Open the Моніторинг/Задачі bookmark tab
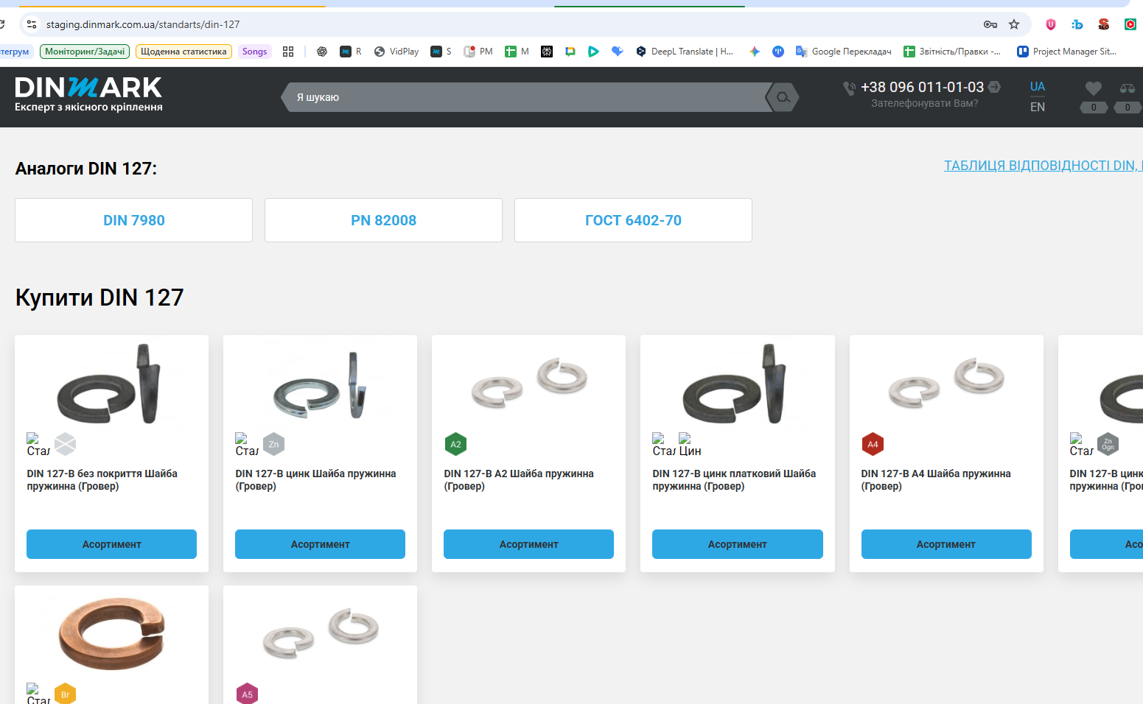The height and width of the screenshot is (704, 1143). point(85,52)
